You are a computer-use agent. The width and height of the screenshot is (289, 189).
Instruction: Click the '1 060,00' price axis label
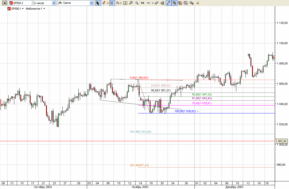282,84
